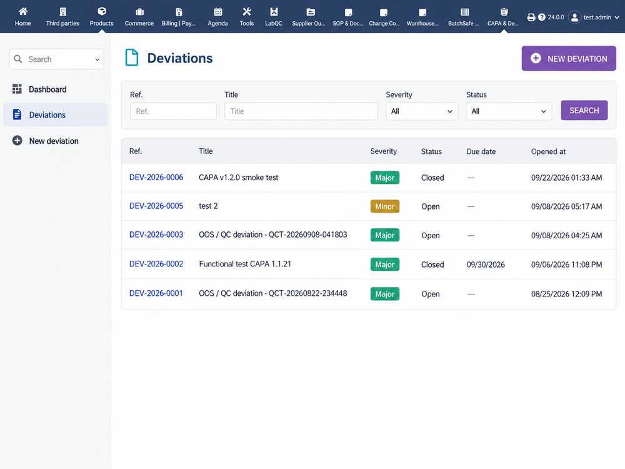The height and width of the screenshot is (469, 625).
Task: Open the Products cube icon
Action: tap(102, 11)
